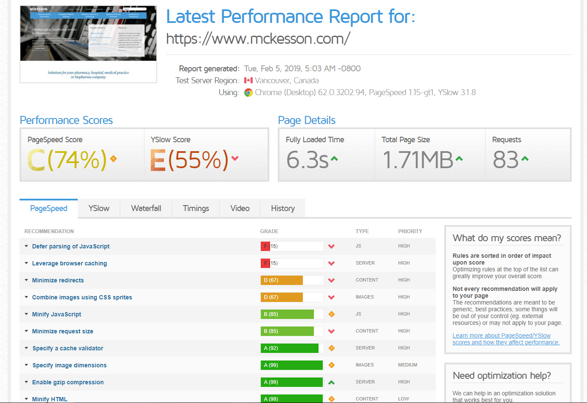Click red trend arrow for Leverage browser caching
Viewport: 587px width, 403px height.
click(x=332, y=263)
